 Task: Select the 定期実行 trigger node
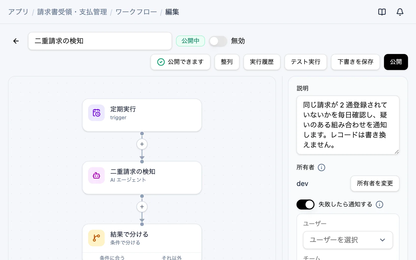(142, 115)
